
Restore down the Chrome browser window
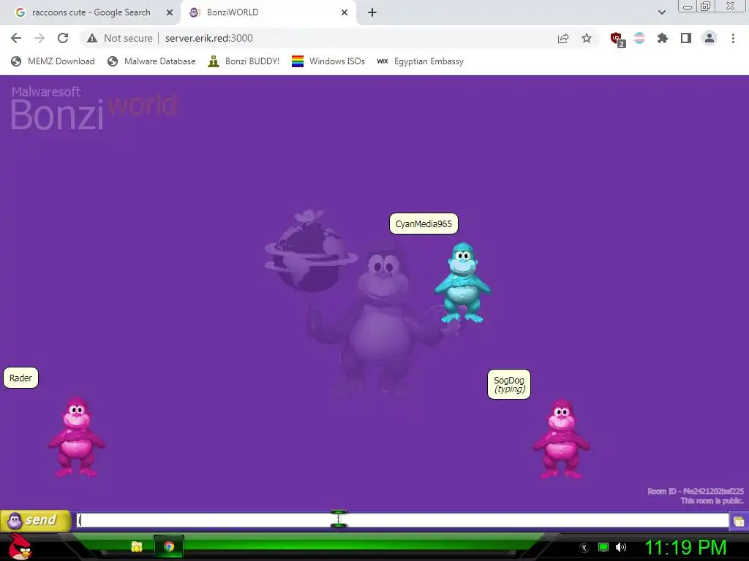point(705,6)
